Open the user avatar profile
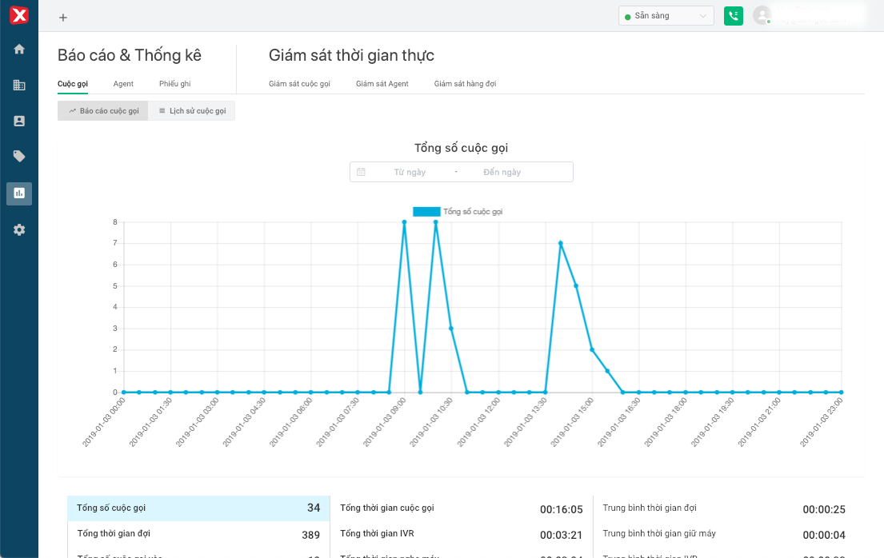Viewport: 884px width, 558px height. [762, 15]
